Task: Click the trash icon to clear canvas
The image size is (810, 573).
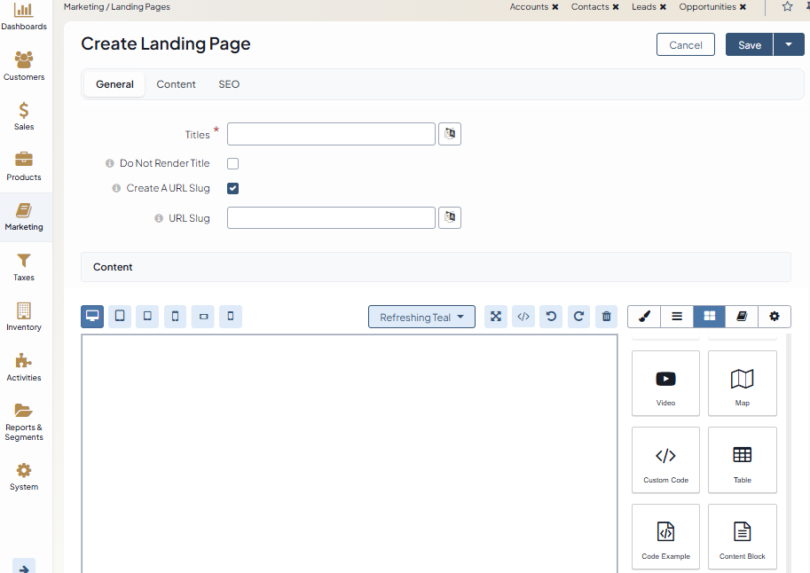Action: (x=606, y=317)
